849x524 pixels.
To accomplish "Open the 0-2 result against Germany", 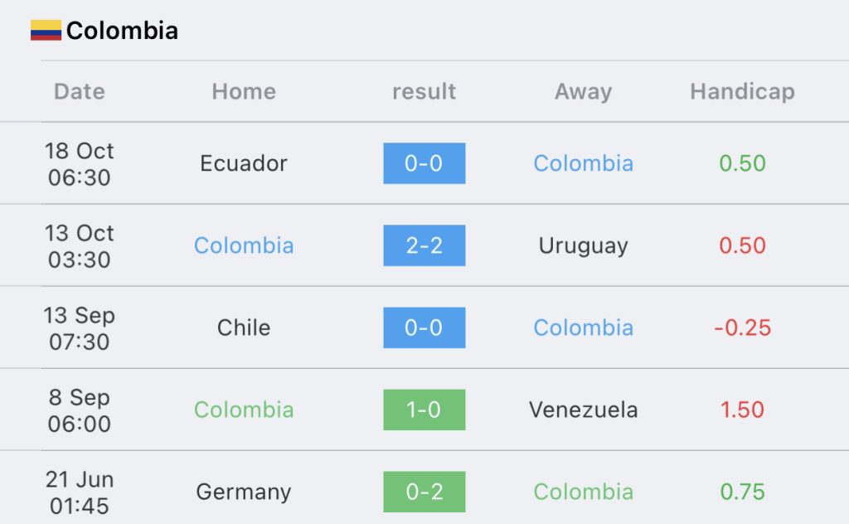I will click(424, 492).
